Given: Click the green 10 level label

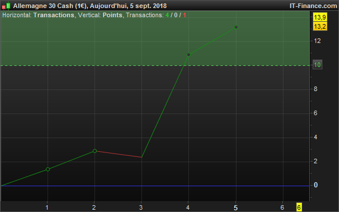Looking at the screenshot, I should pyautogui.click(x=317, y=65).
